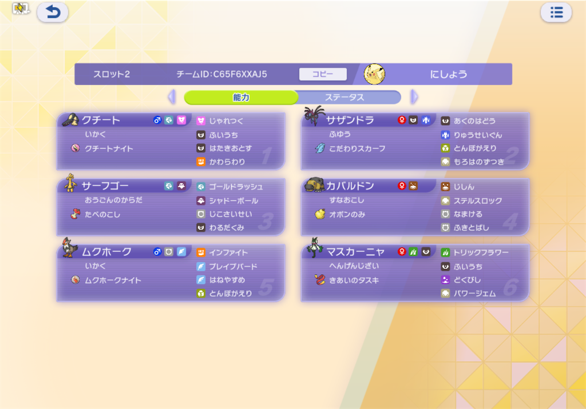Image resolution: width=586 pixels, height=409 pixels.
Task: Click the ability へんげんじざい
Action: point(354,266)
